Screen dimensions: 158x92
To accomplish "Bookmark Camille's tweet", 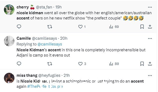I will [x=142, y=64].
